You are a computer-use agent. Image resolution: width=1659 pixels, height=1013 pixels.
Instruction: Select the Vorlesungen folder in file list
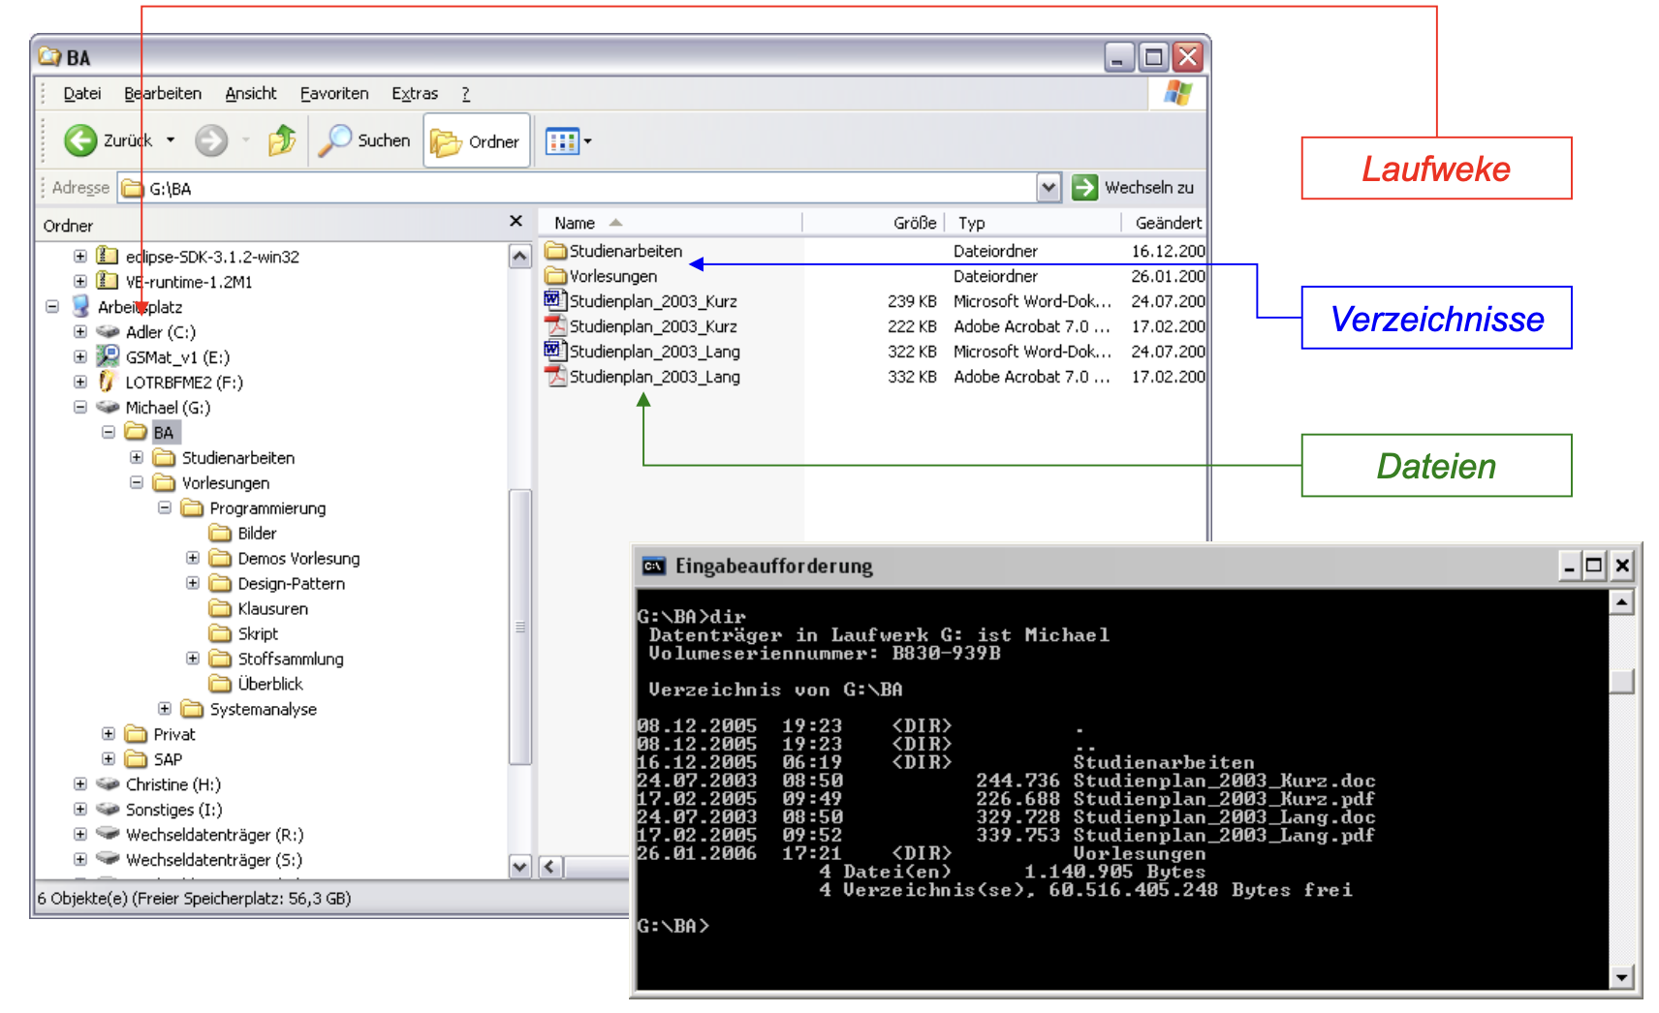coord(601,276)
